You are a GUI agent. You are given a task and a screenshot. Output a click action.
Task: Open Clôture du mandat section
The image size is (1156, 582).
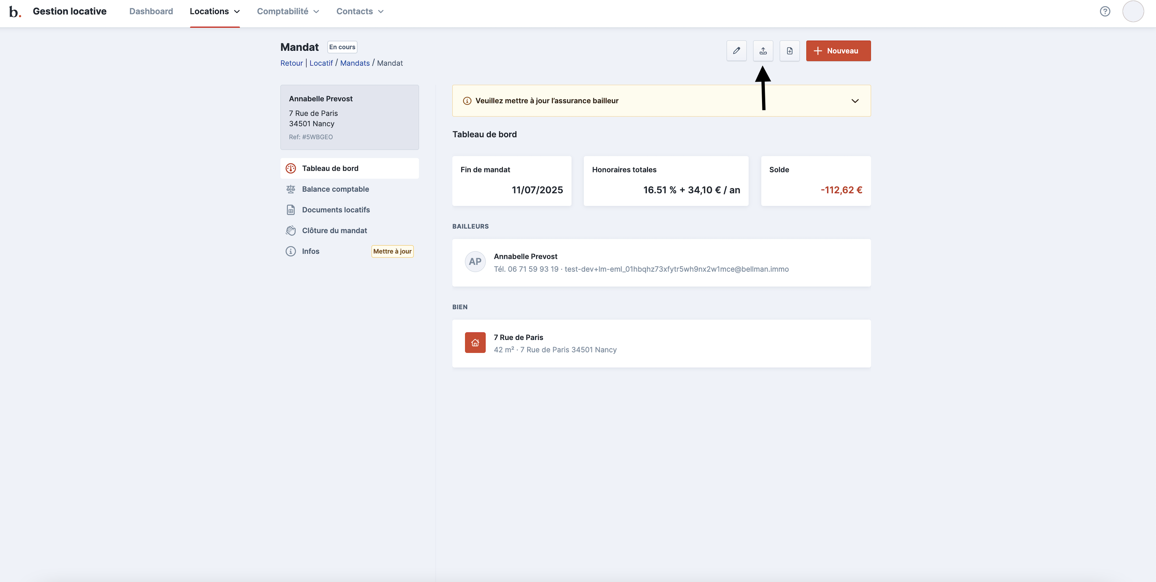334,230
